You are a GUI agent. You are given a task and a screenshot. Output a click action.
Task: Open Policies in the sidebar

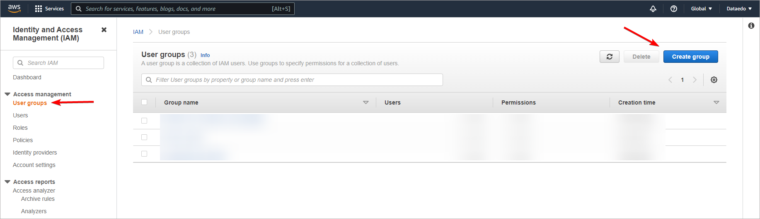coord(23,140)
